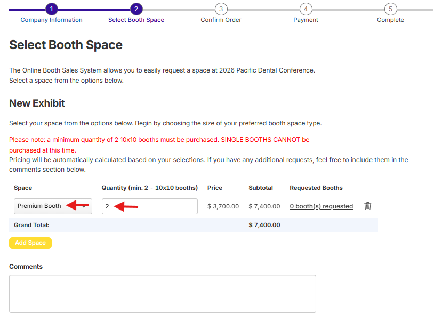Viewport: 442px width, 321px height.
Task: Open the 0 booth(s) requested link
Action: tap(322, 206)
